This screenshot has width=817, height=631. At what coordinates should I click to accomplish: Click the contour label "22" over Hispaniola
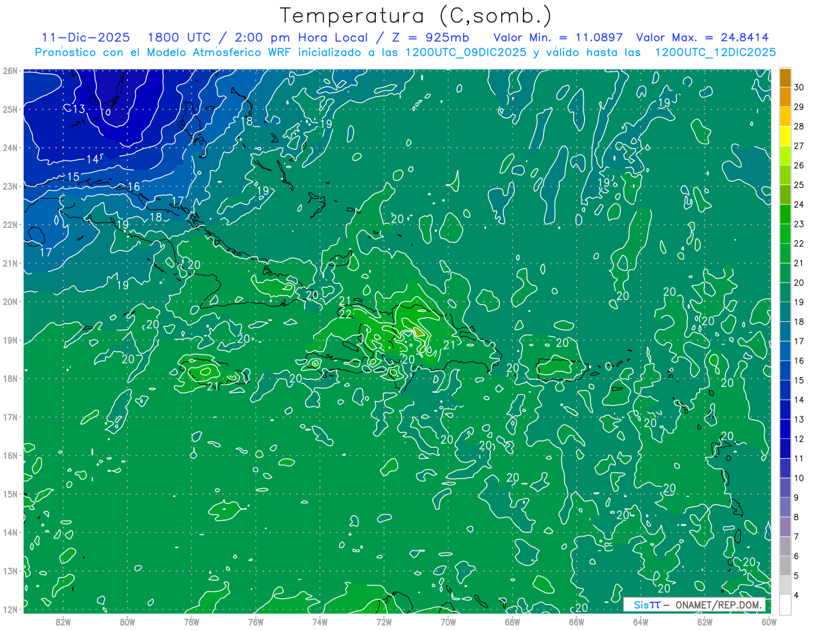pos(346,314)
